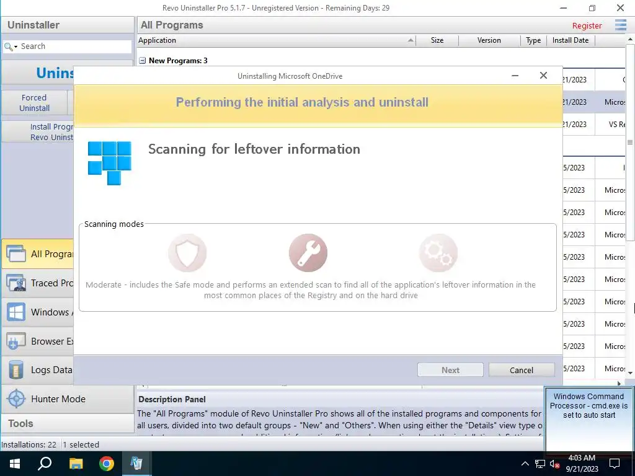Click the cmd.exe auto start notification

(x=589, y=418)
